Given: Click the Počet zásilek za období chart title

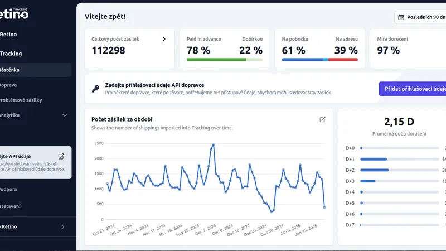Looking at the screenshot, I should (x=122, y=119).
